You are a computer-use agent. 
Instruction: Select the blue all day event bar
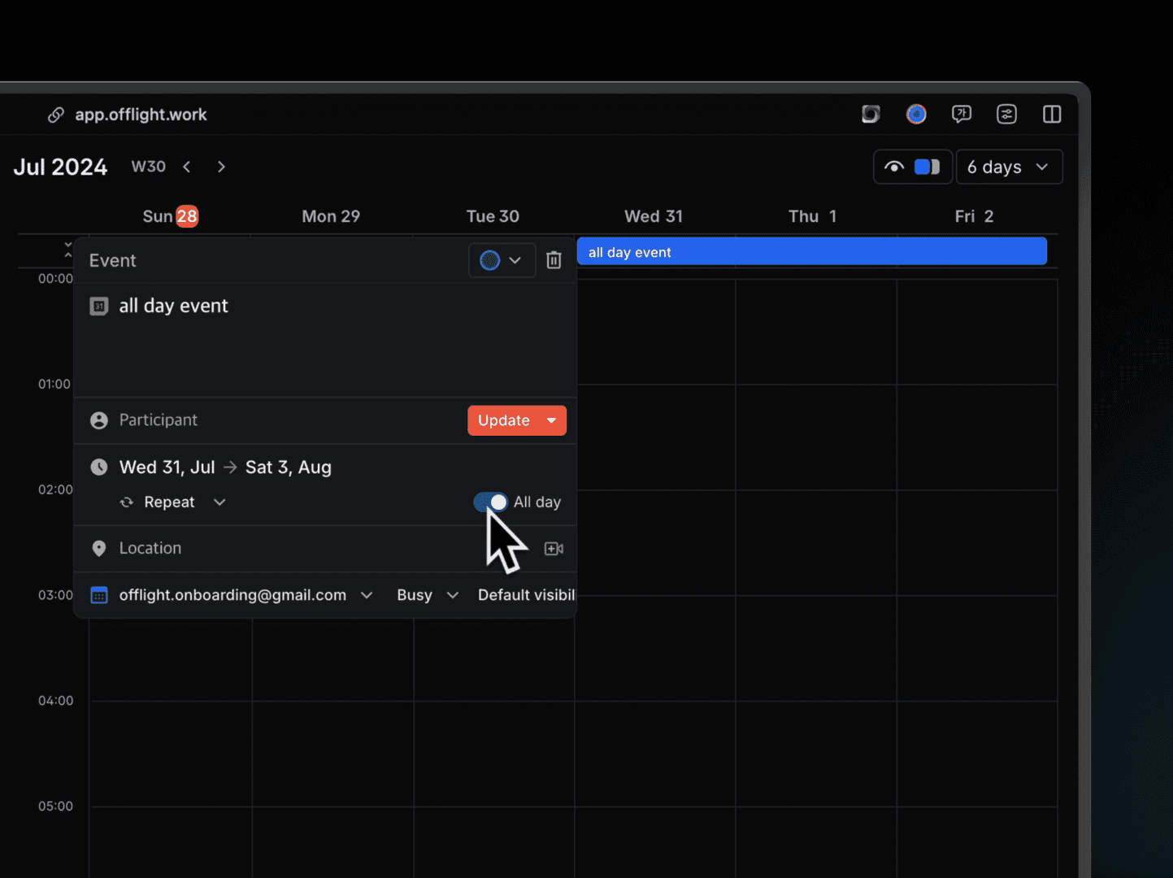tap(811, 252)
